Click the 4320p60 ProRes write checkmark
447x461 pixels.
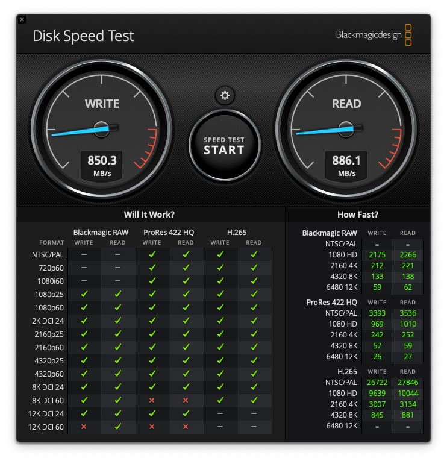tap(152, 374)
